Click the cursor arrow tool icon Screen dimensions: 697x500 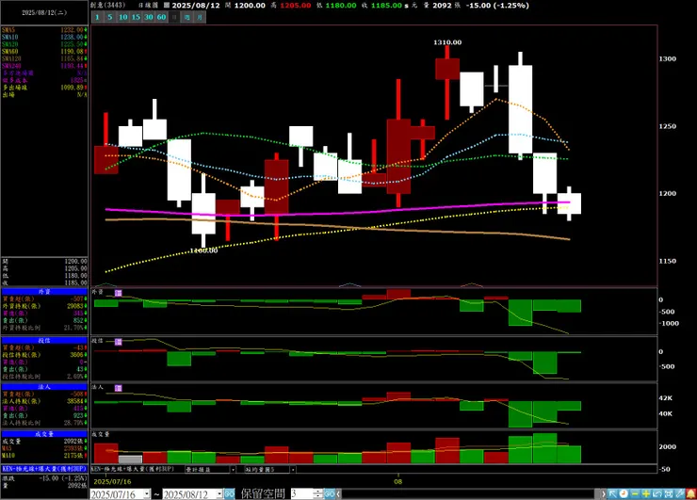tap(612, 493)
